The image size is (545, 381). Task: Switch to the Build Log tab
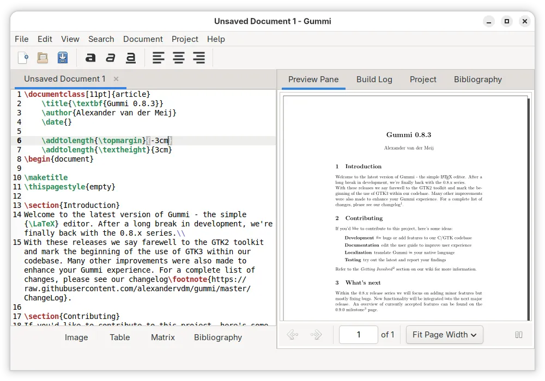tap(374, 79)
